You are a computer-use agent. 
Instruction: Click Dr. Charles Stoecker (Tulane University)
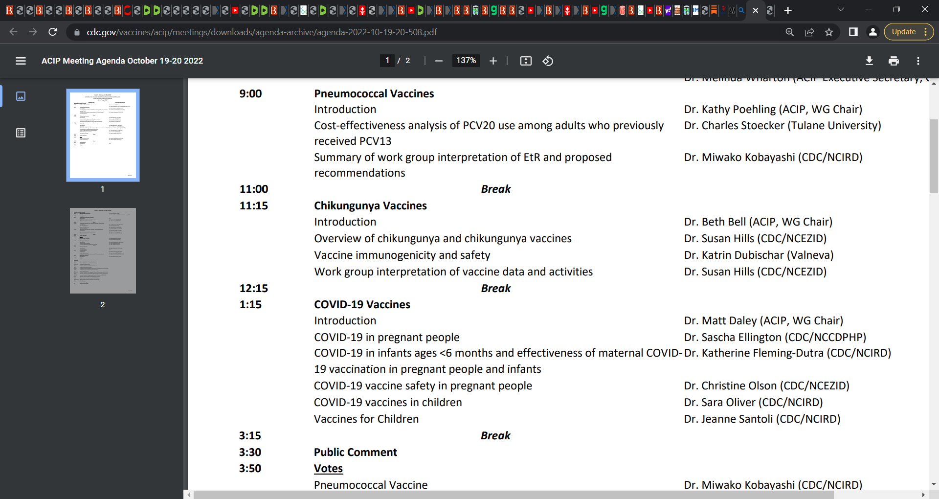(782, 126)
